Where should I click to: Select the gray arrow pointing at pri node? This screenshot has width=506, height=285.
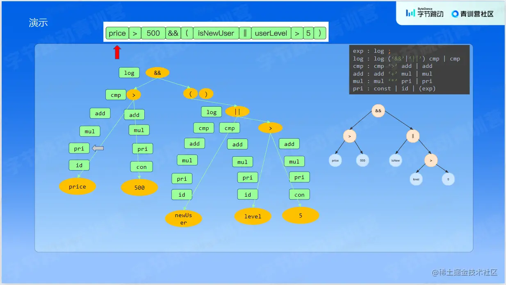coord(98,148)
